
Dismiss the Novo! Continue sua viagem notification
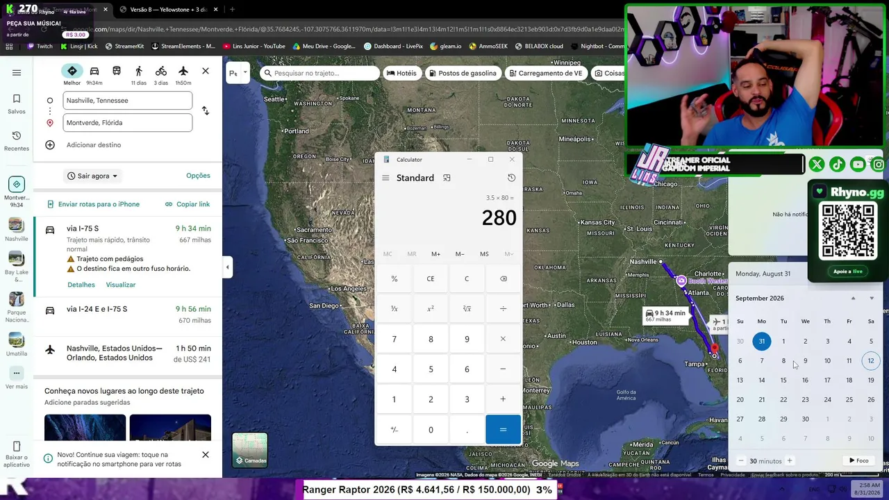pyautogui.click(x=206, y=455)
